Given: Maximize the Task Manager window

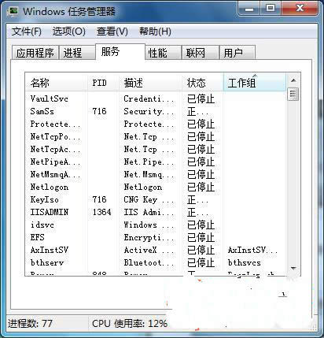Looking at the screenshot, I should coord(271,9).
